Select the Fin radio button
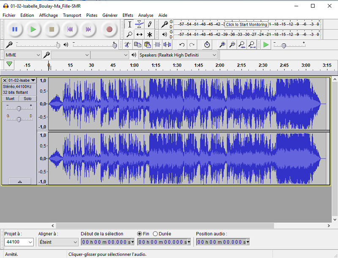This screenshot has width=338, height=258. tap(139, 234)
